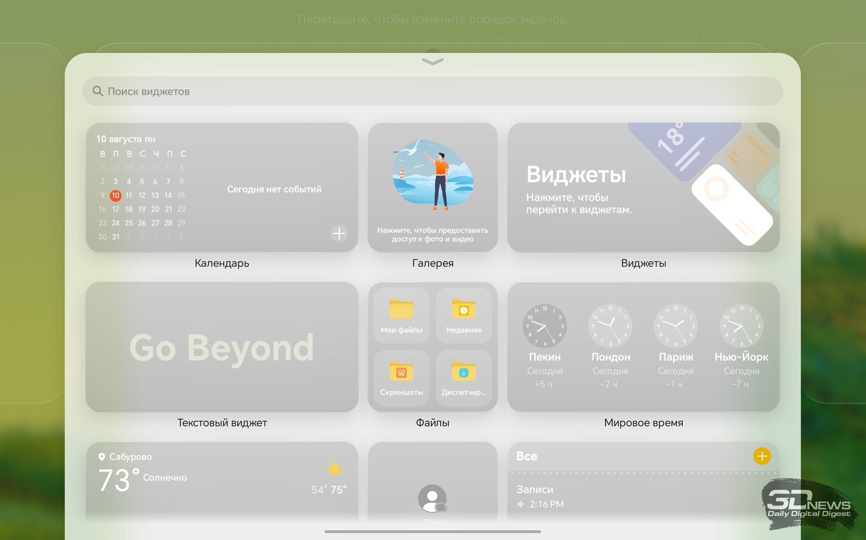Tap «Нажмите, чтобы перейти к виджетам» text

click(x=578, y=203)
